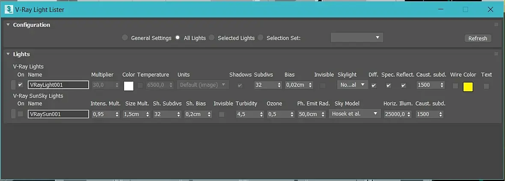Toggle the Invisible checkbox for VRayLight001
The image size is (505, 181).
[x=322, y=85]
